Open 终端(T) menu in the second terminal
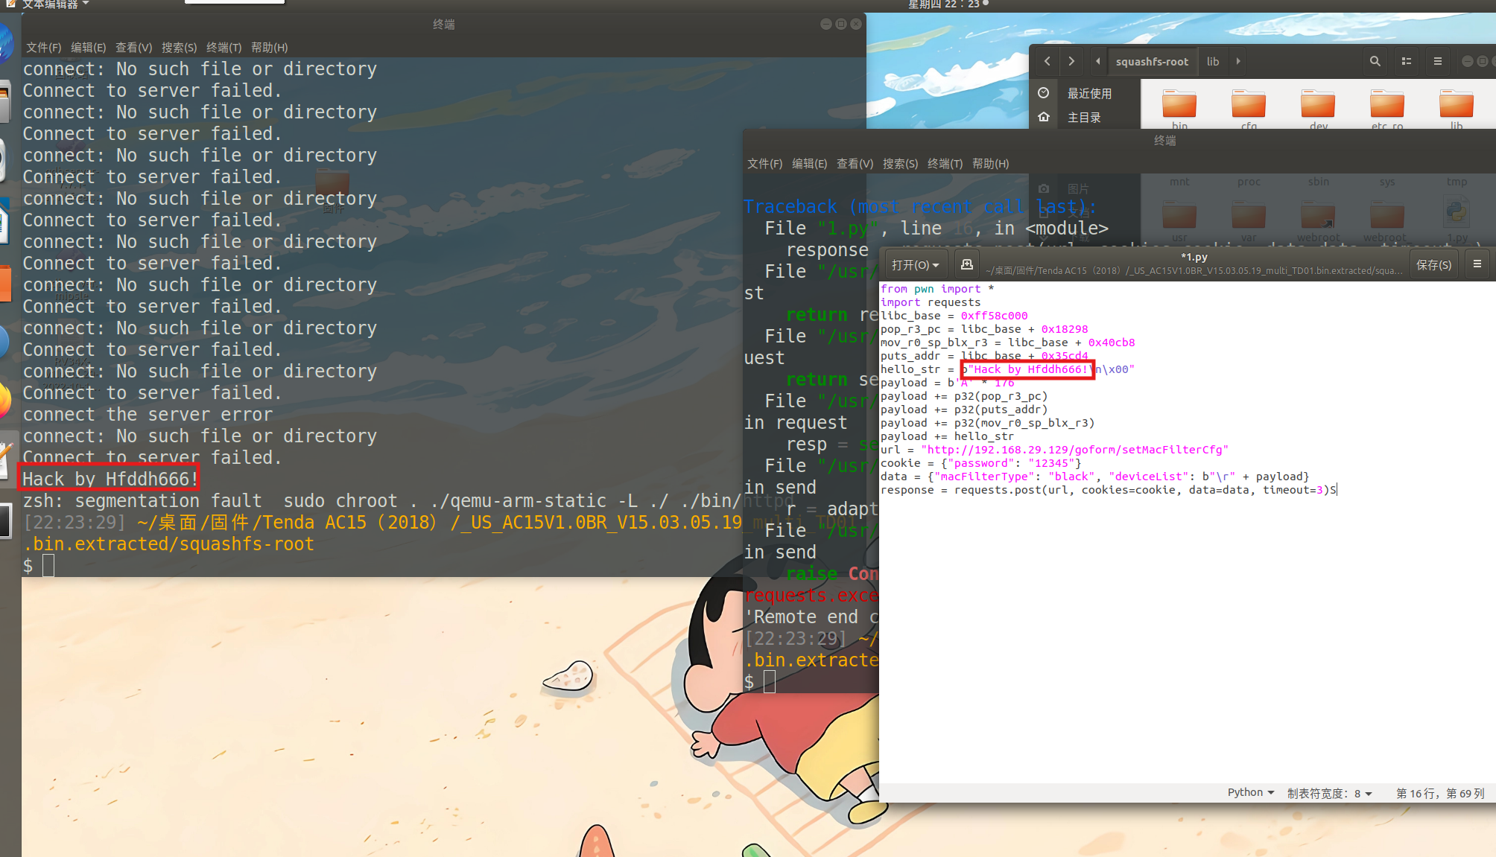1496x857 pixels. coord(945,164)
